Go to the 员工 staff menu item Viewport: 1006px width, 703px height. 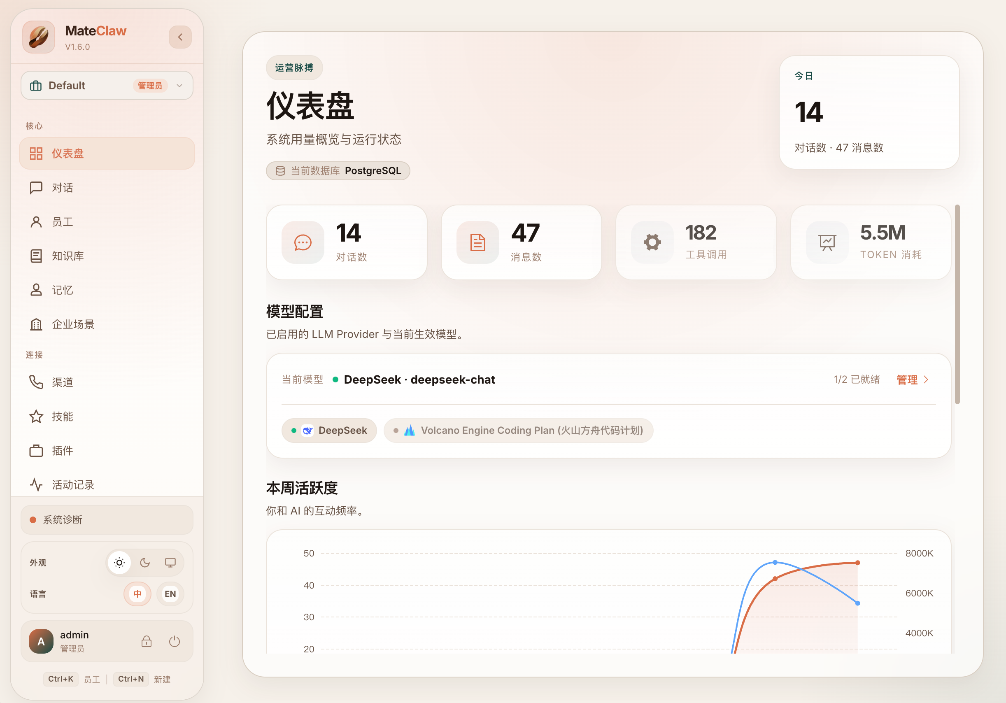(x=107, y=221)
